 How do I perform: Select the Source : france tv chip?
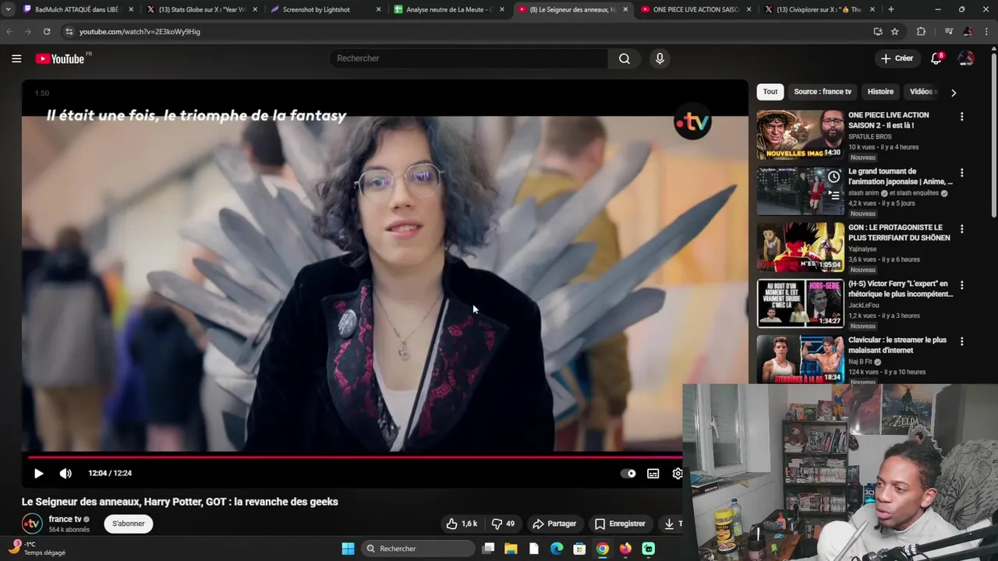pos(823,92)
